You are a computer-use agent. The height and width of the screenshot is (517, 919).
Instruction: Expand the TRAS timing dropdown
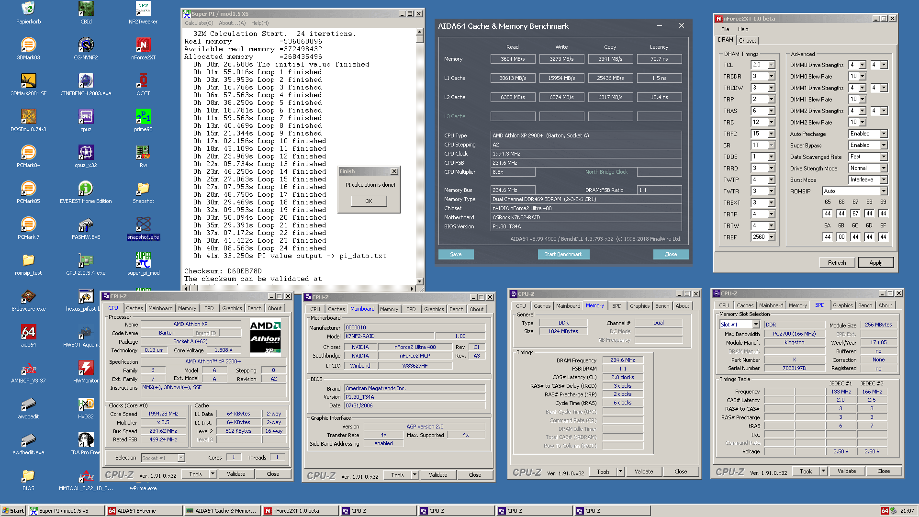coord(771,111)
